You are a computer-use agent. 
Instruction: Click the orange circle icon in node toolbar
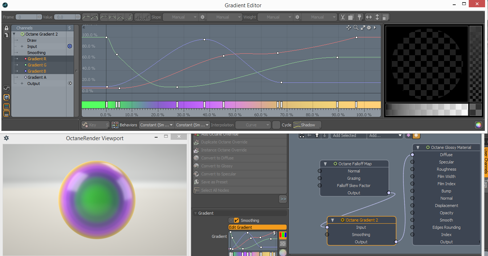coord(416,135)
